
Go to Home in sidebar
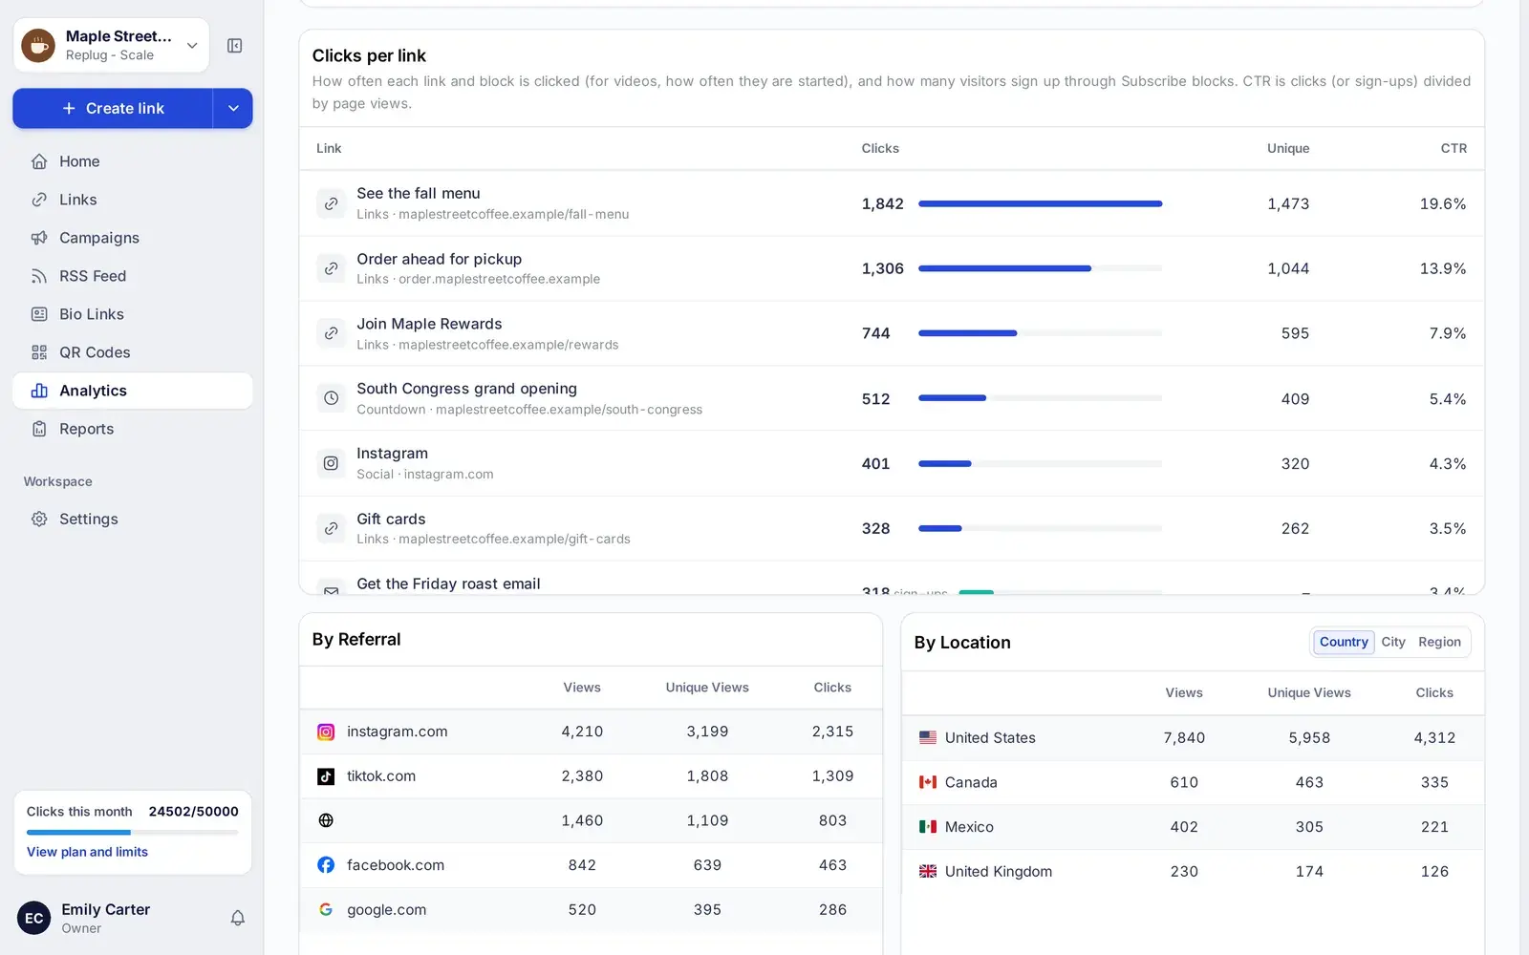(x=132, y=161)
